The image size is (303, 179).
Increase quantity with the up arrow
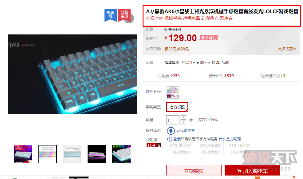[183, 117]
